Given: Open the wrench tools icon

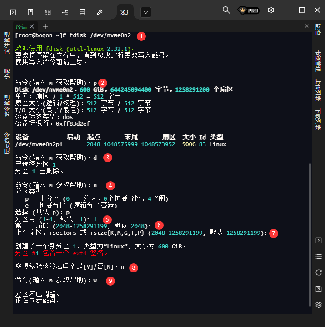Looking at the screenshot, I should [x=100, y=12].
